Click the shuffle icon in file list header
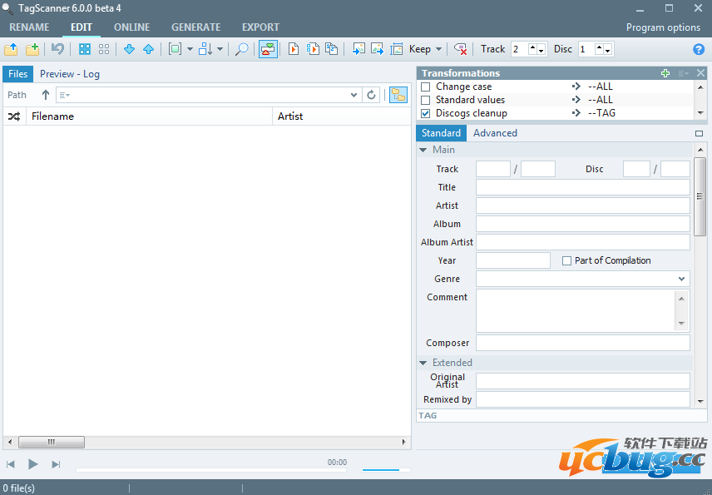712x495 pixels. (14, 116)
